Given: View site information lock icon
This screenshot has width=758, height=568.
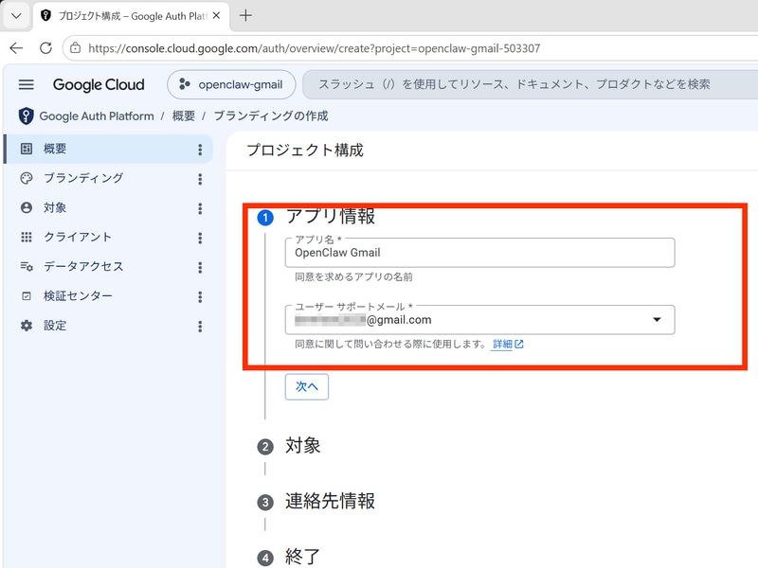Looking at the screenshot, I should coord(76,48).
